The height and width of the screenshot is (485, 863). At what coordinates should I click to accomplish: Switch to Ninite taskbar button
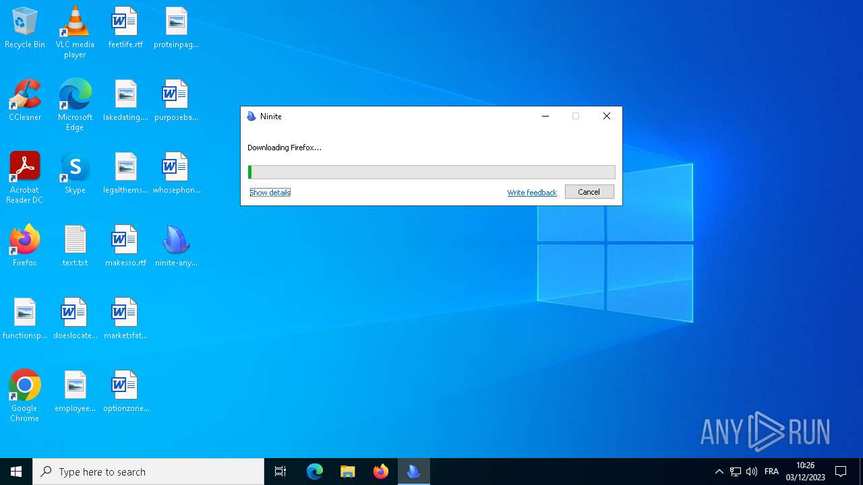click(x=414, y=472)
